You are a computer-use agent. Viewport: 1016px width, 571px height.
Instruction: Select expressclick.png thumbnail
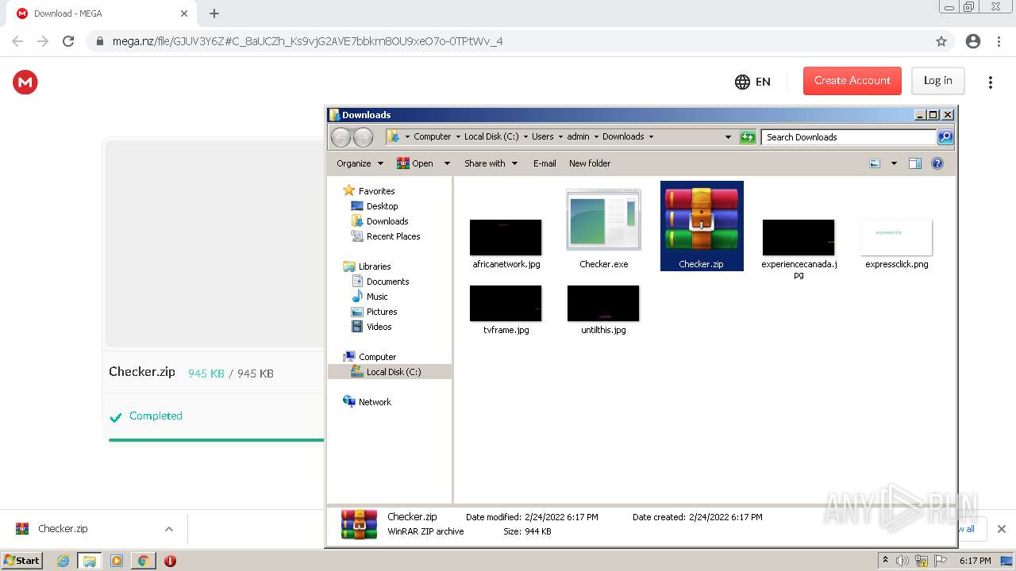coord(896,237)
